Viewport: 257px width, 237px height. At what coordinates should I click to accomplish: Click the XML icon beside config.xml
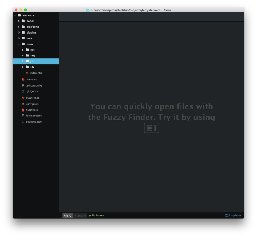click(x=23, y=104)
